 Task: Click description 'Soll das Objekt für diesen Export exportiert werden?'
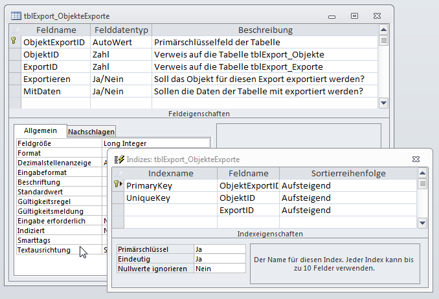pyautogui.click(x=259, y=79)
